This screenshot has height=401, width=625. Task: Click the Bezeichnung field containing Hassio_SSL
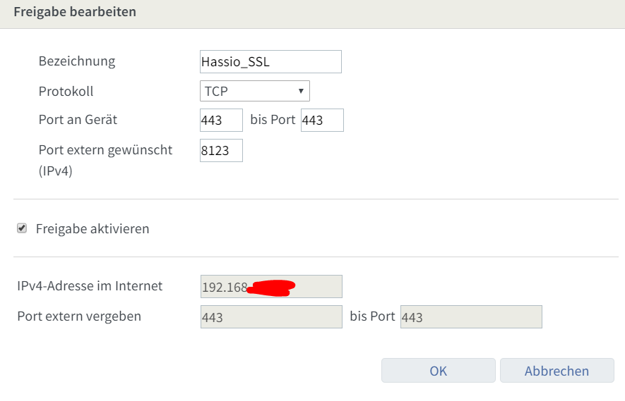point(270,62)
